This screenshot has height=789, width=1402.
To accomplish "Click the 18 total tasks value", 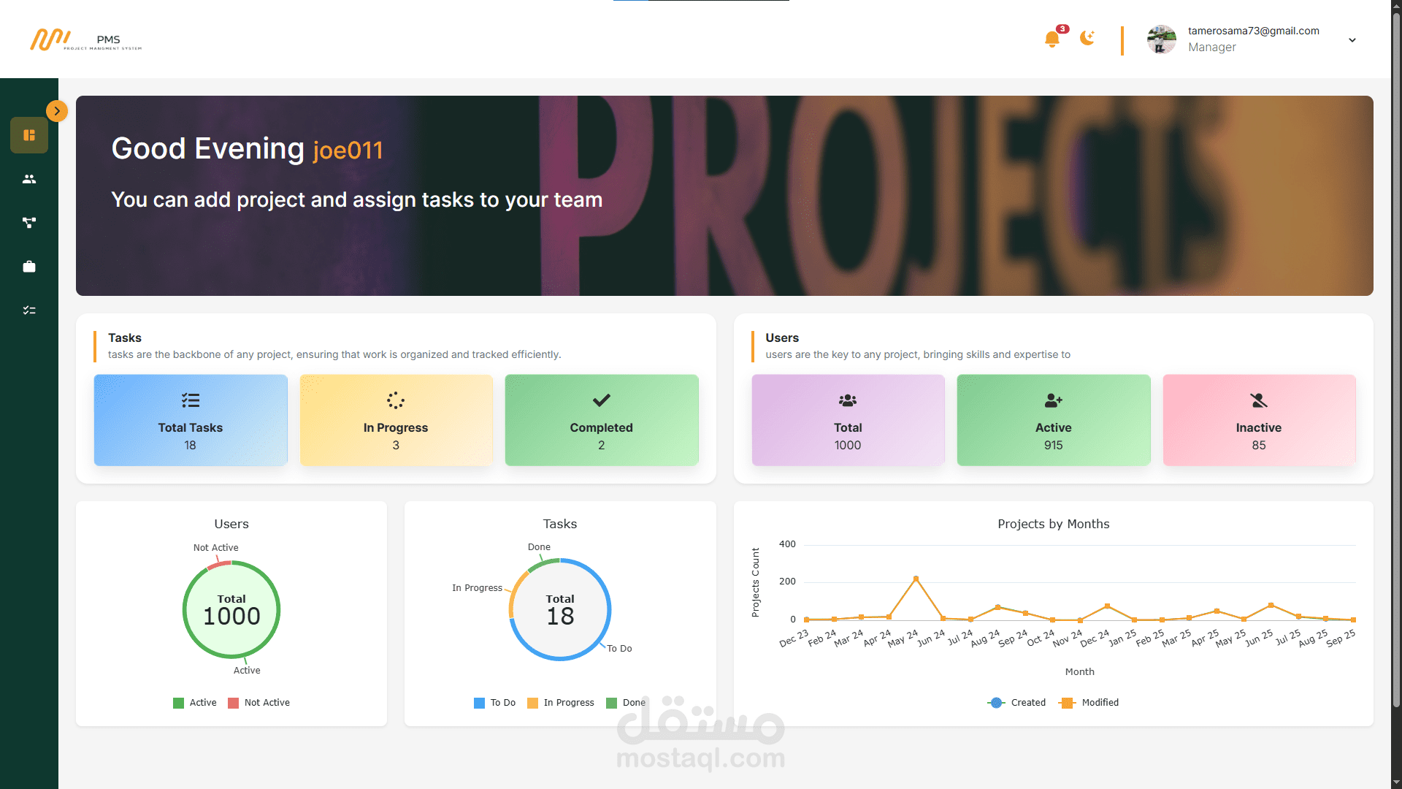I will tap(190, 445).
